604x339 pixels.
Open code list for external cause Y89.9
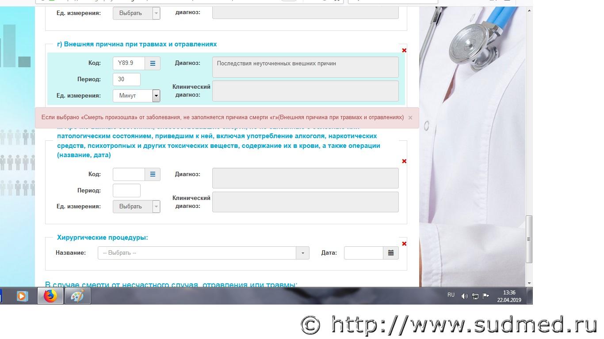point(153,63)
